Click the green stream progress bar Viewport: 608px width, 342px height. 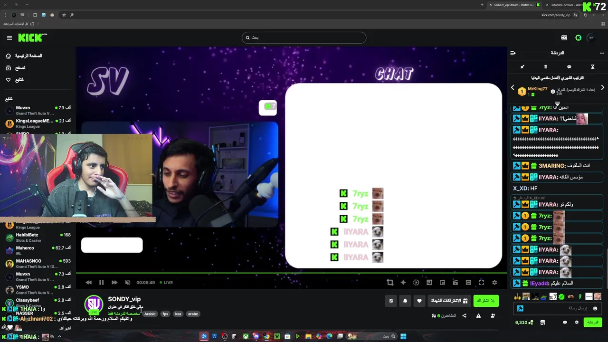[x=291, y=273]
